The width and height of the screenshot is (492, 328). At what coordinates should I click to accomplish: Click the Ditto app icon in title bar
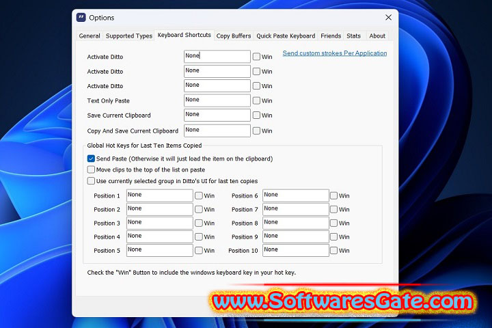tap(81, 18)
